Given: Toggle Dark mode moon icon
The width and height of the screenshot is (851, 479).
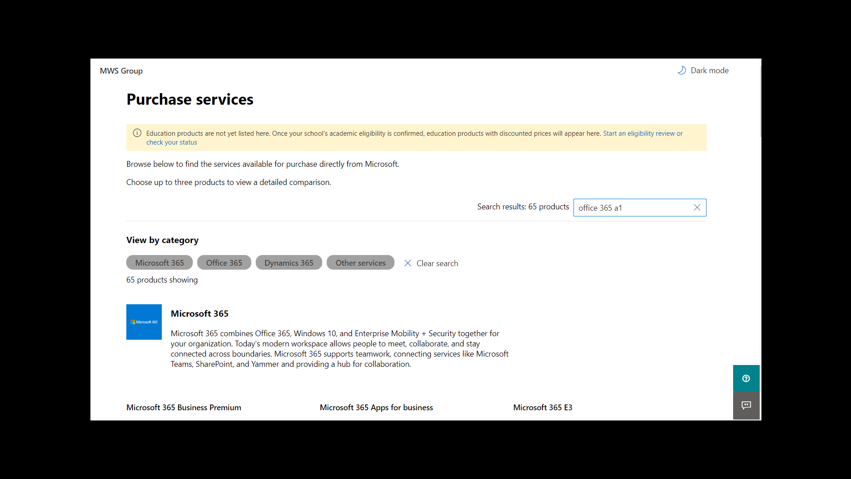Looking at the screenshot, I should 682,71.
